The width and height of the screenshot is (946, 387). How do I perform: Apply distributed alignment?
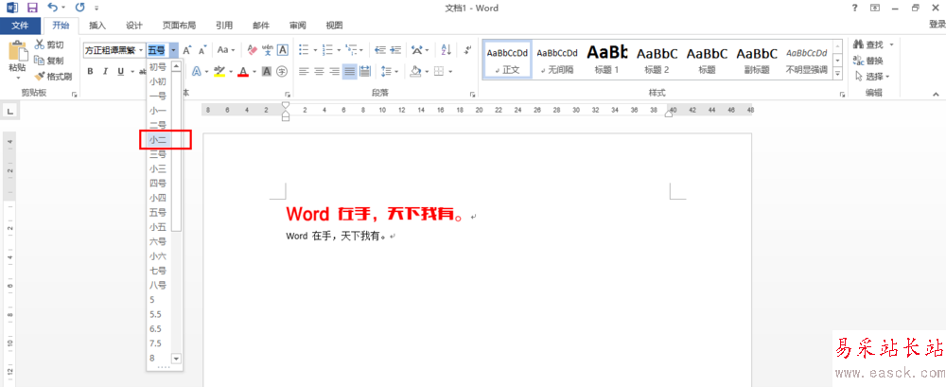coord(364,71)
